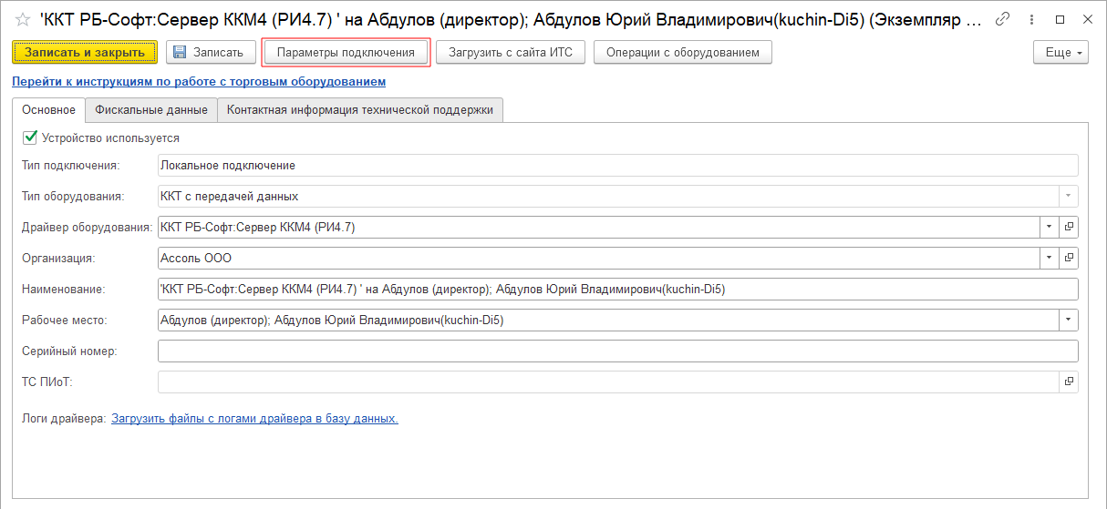The width and height of the screenshot is (1107, 509).
Task: Copy link to this object
Action: tap(1003, 19)
